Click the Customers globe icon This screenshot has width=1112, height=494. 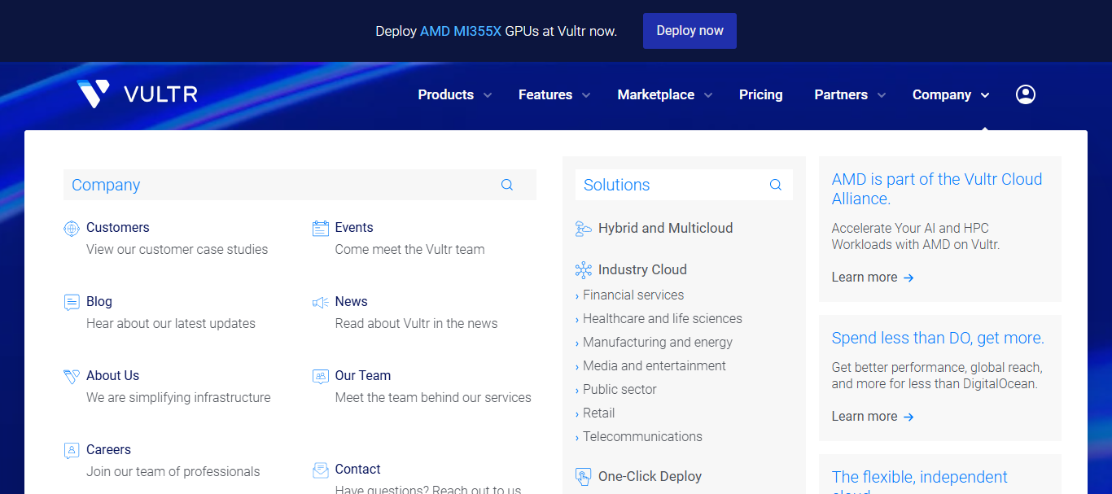[72, 229]
